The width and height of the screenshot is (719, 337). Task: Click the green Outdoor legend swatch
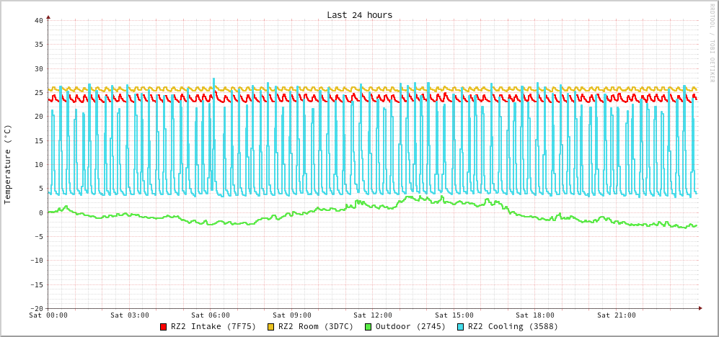[x=369, y=327]
